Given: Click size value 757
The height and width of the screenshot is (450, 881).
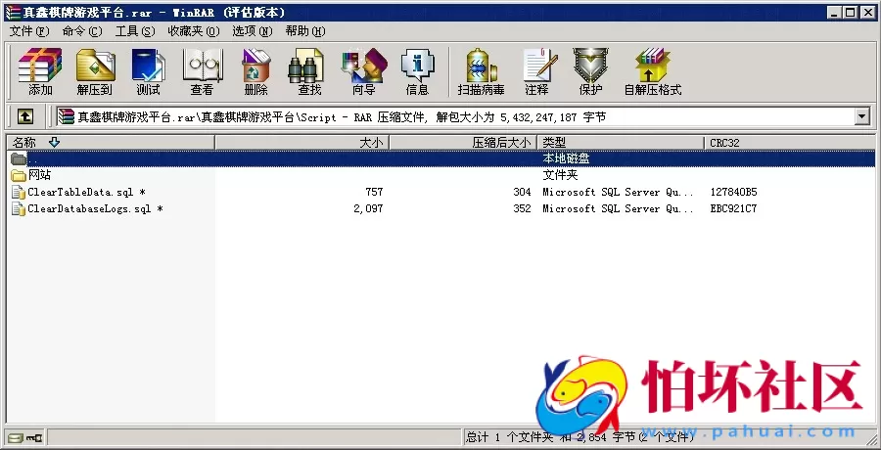Looking at the screenshot, I should pos(374,192).
